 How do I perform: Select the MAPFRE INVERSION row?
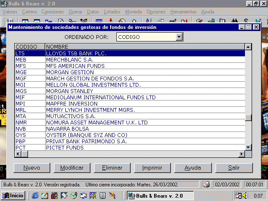(x=130, y=103)
